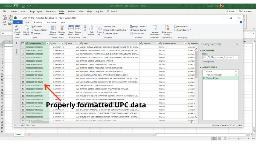Close the Query Settings pane
The height and width of the screenshot is (144, 256).
tap(237, 44)
